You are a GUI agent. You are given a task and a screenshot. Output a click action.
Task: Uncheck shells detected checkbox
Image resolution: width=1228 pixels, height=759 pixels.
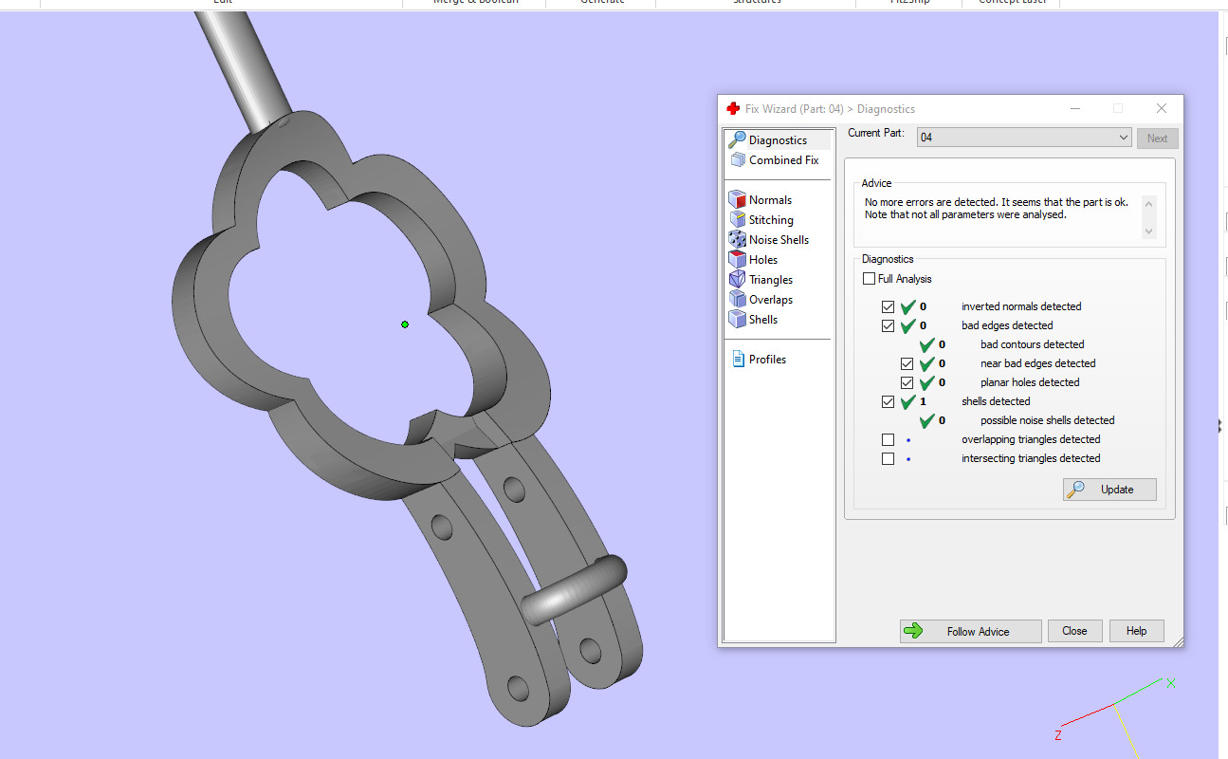tap(888, 401)
